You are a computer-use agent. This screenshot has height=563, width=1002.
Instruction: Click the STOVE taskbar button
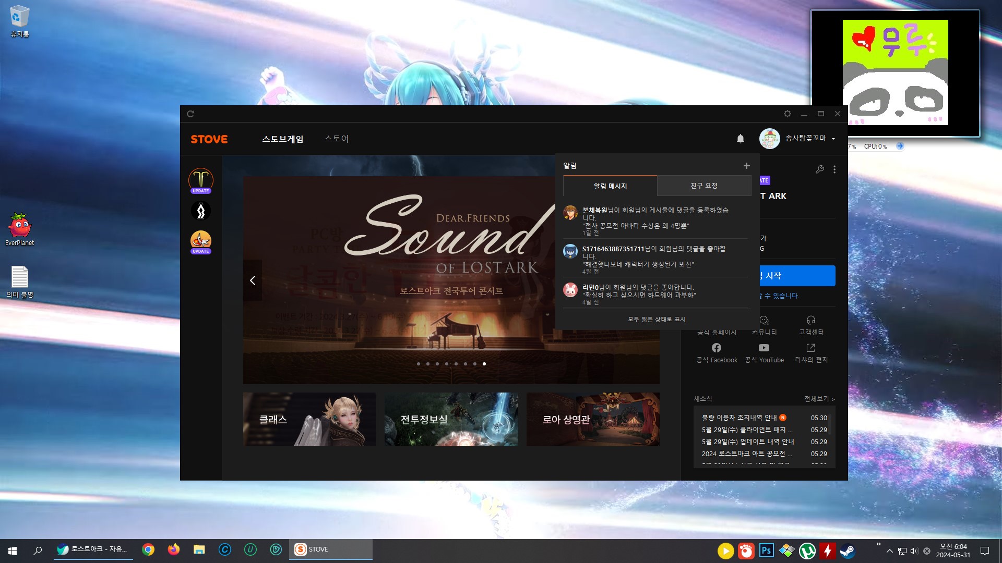pos(331,549)
